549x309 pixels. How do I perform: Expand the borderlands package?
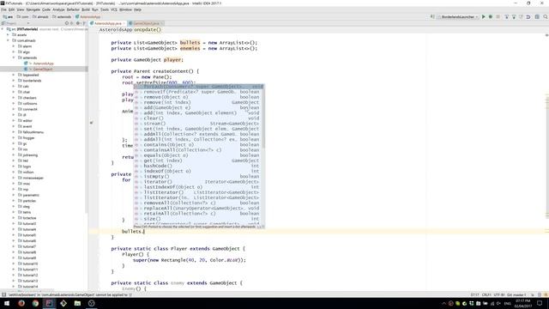(x=14, y=81)
